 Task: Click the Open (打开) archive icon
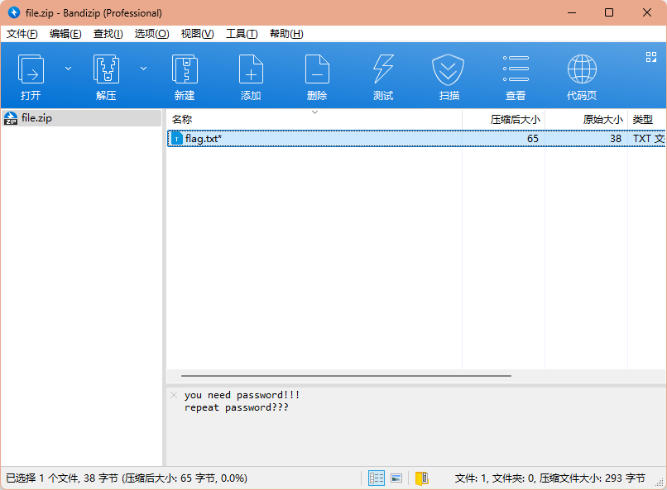31,70
